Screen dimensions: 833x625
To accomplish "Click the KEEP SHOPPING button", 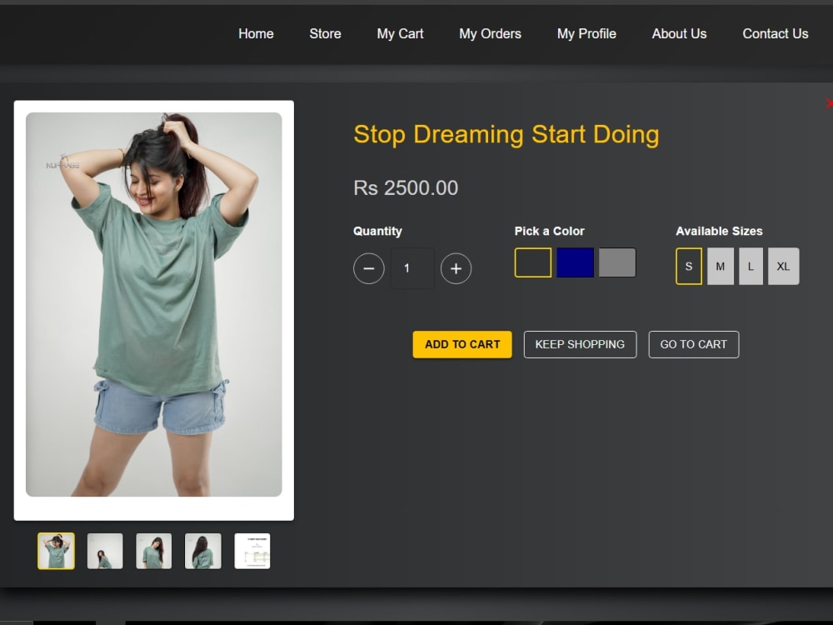I will (x=580, y=344).
